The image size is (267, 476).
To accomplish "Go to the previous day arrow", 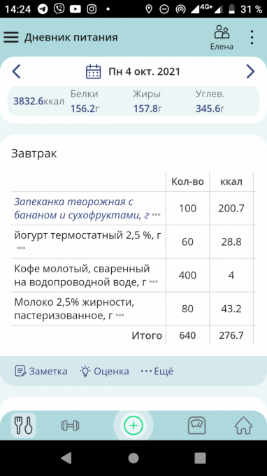I will pos(16,71).
